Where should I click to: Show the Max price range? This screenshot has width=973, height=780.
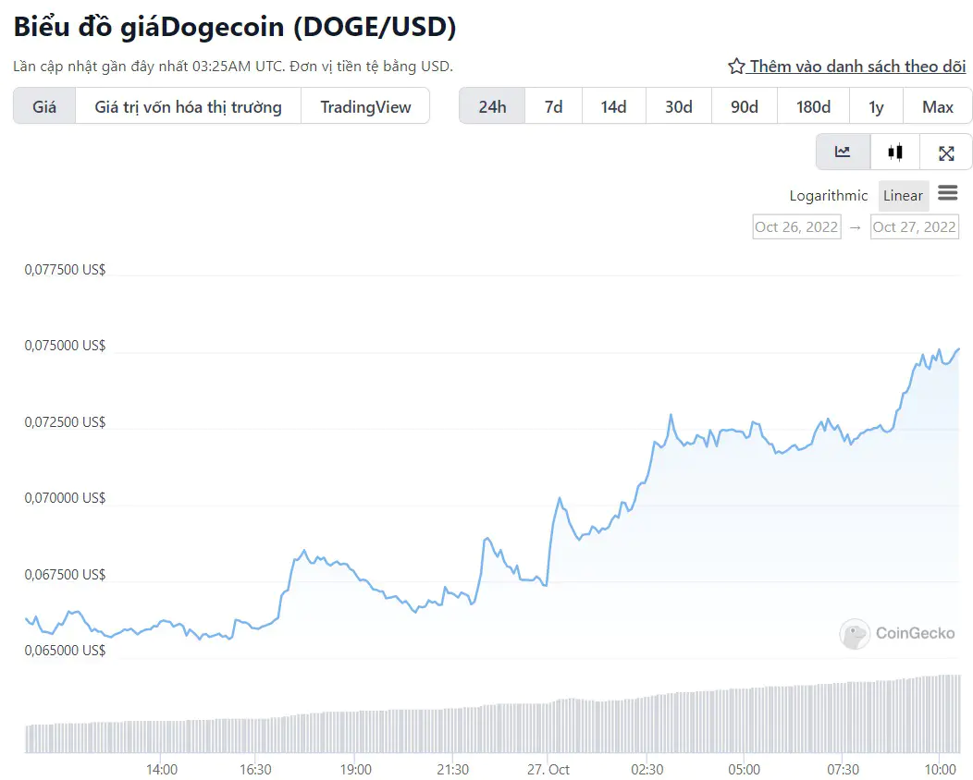pos(938,106)
